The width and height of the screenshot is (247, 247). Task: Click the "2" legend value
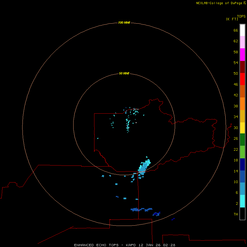point(237,204)
